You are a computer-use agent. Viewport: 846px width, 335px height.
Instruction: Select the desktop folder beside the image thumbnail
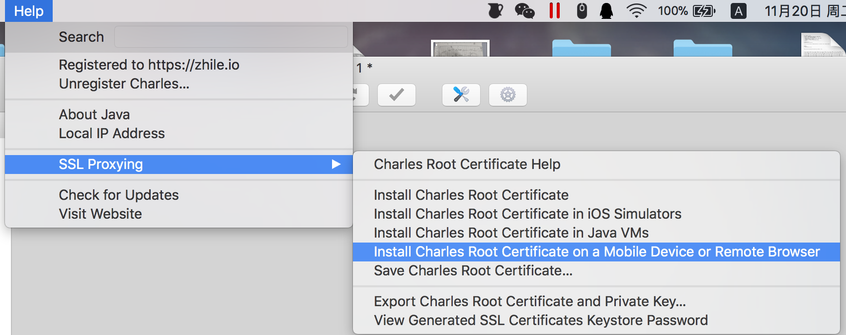click(582, 48)
